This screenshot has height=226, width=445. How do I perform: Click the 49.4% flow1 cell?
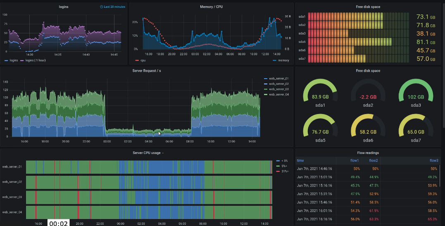tap(355, 177)
